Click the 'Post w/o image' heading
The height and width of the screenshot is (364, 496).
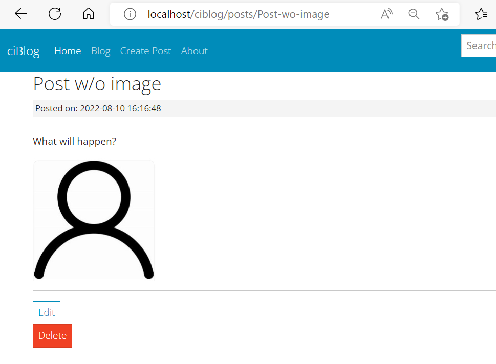click(97, 84)
